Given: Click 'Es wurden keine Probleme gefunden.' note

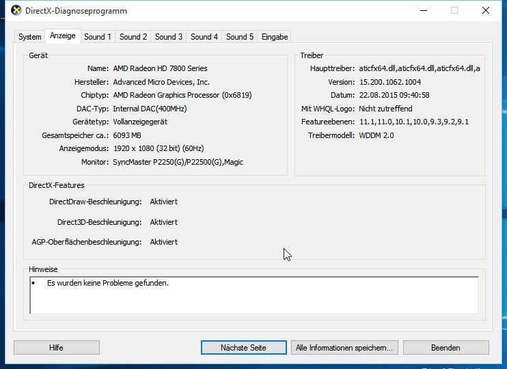Looking at the screenshot, I should (108, 283).
